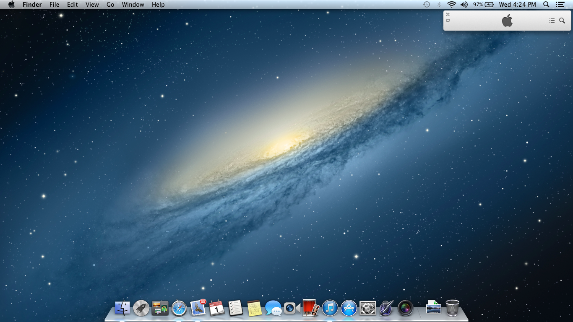Open the Wi-Fi status menu

tap(451, 5)
